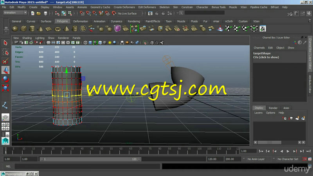Click the range slider bar handle

pos(90,159)
